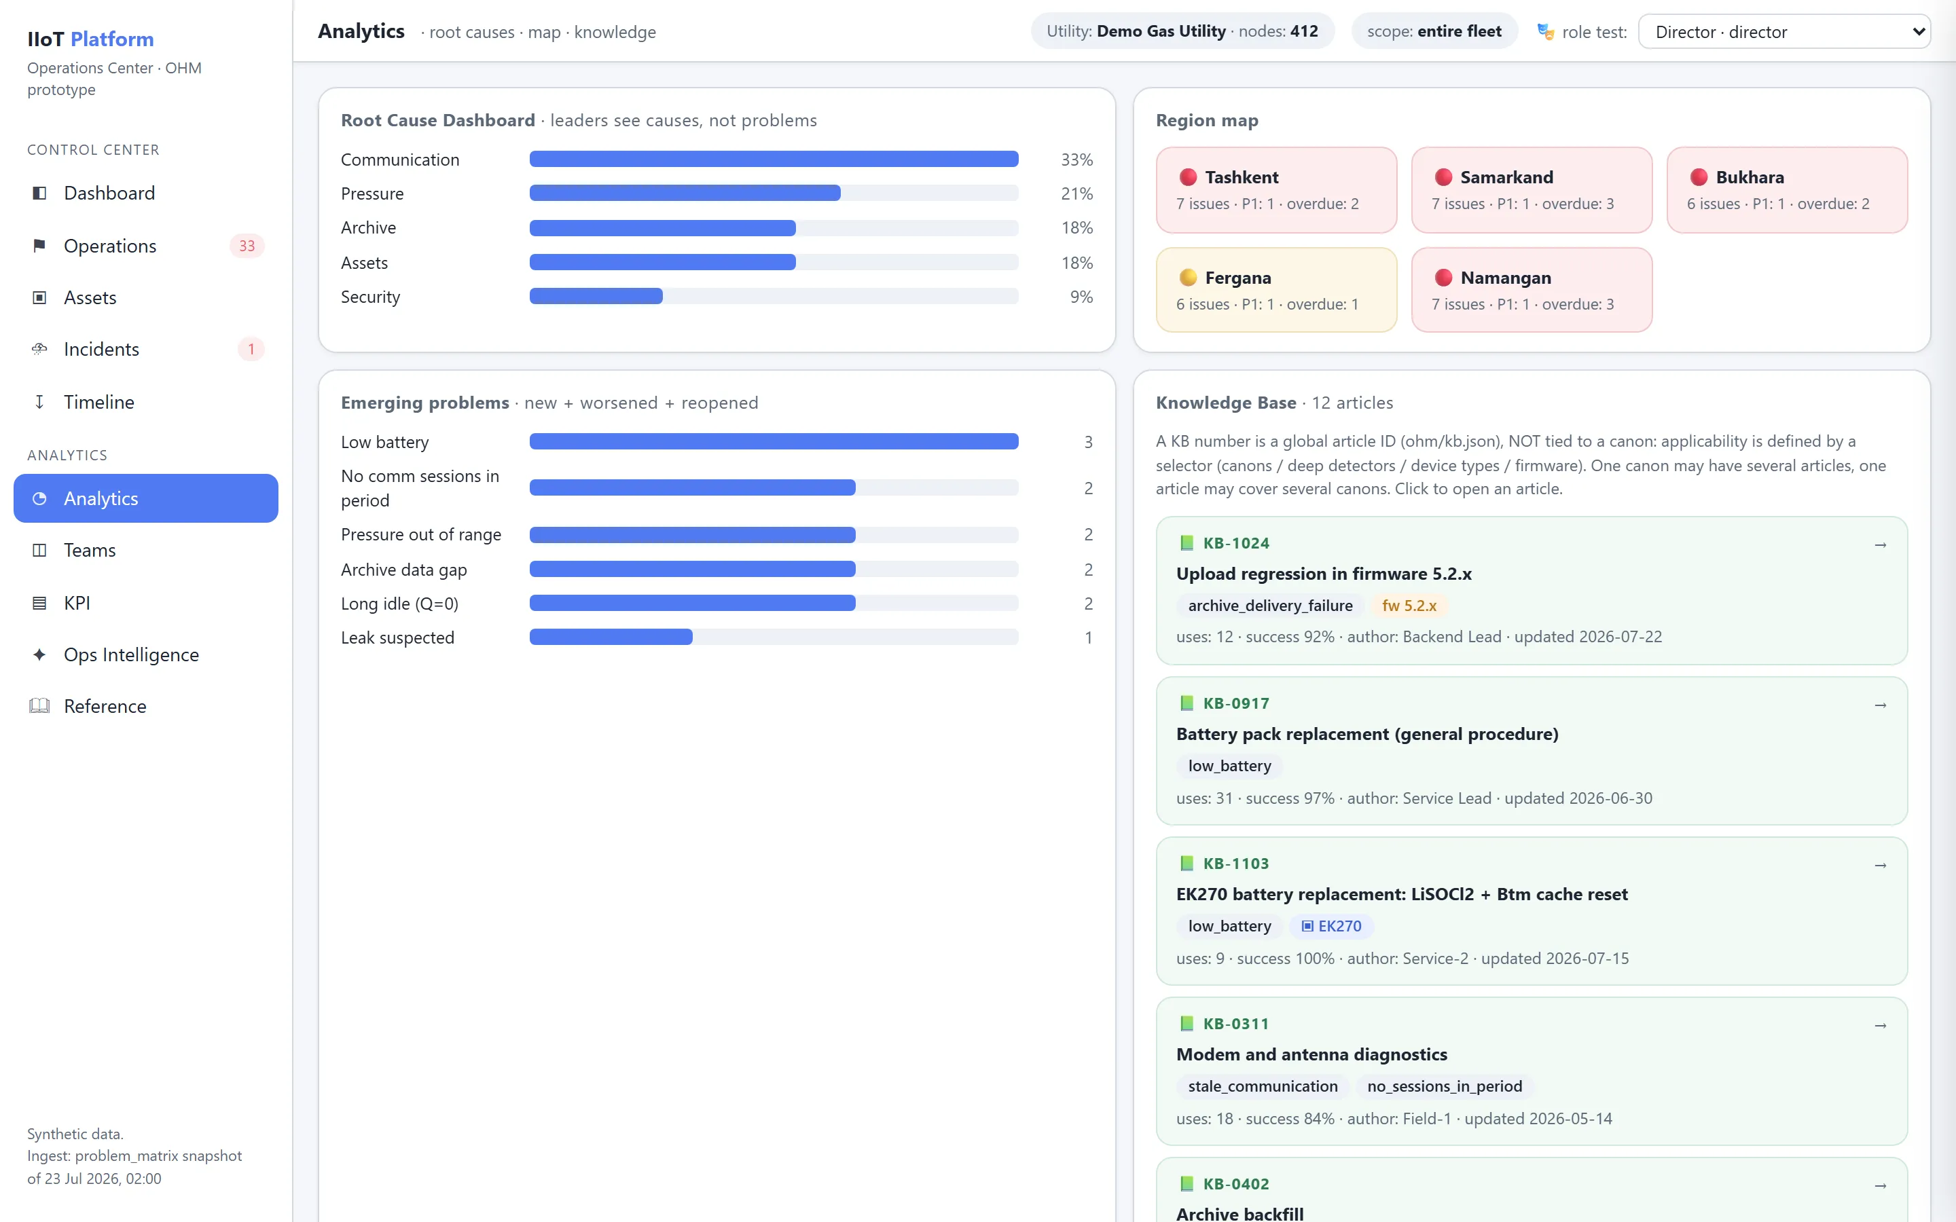Viewport: 1956px width, 1222px height.
Task: Open KB-1103 via its arrow icon
Action: pyautogui.click(x=1880, y=865)
